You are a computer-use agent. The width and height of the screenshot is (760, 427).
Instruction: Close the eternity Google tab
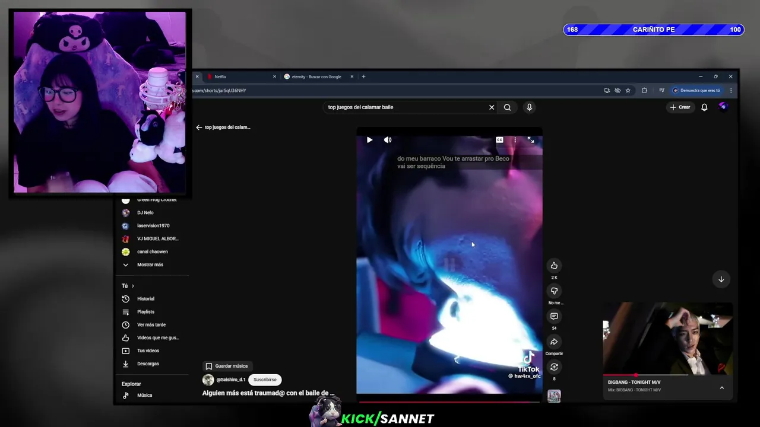tap(351, 77)
